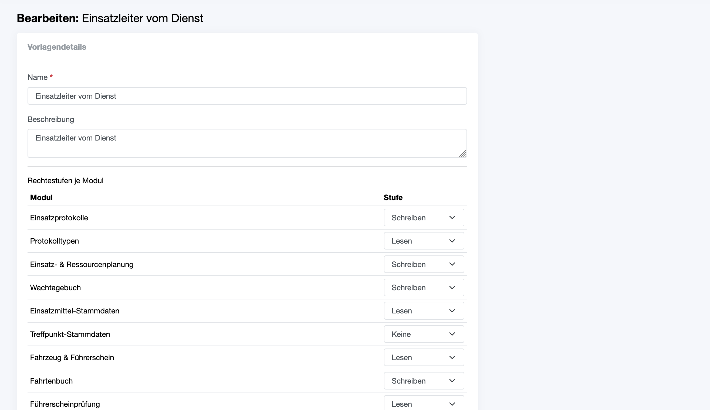Open Fahrzeug & Führerschein level dropdown
Viewport: 710px width, 410px height.
pos(424,357)
